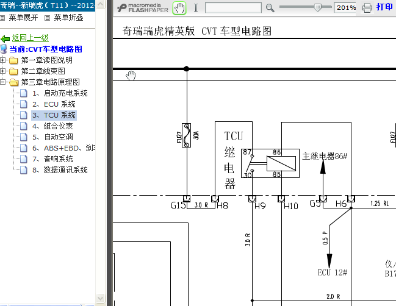This screenshot has width=396, height=306.
Task: Click 菜单展开 to expand all menus
Action: 23,18
